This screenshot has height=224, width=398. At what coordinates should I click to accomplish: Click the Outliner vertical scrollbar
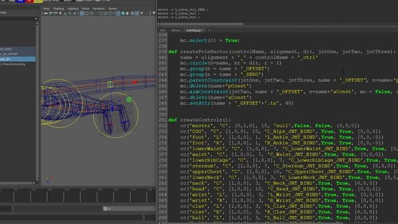(37, 101)
